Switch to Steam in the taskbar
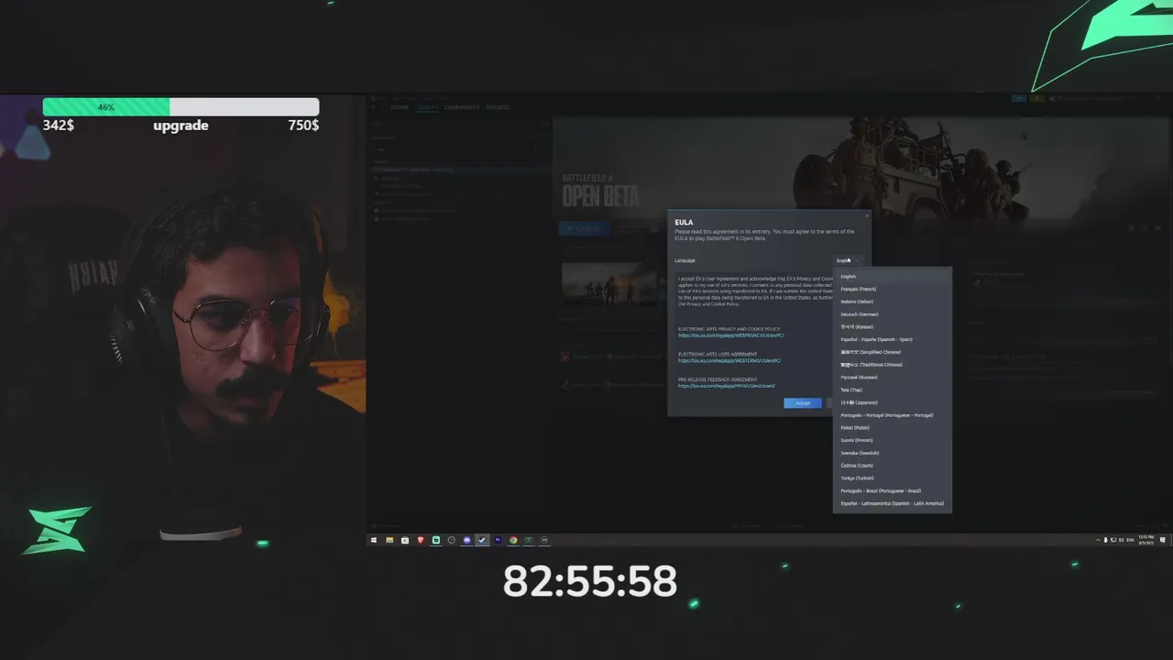The image size is (1173, 660). (x=482, y=540)
